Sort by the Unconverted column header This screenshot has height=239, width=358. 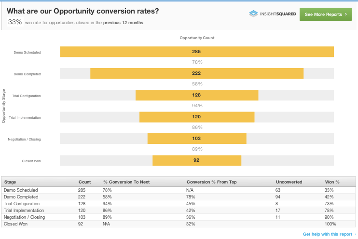click(289, 182)
